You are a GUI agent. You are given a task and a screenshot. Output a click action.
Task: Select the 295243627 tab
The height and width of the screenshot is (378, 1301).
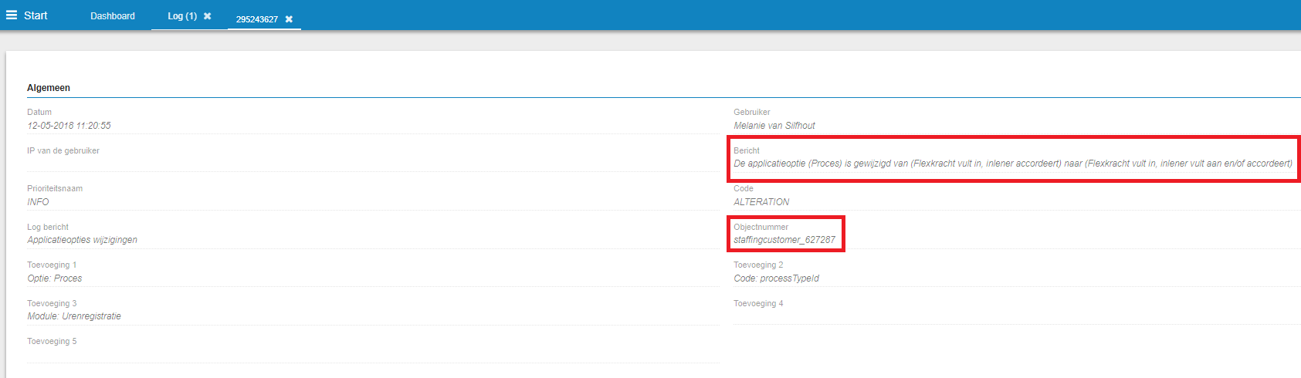256,19
